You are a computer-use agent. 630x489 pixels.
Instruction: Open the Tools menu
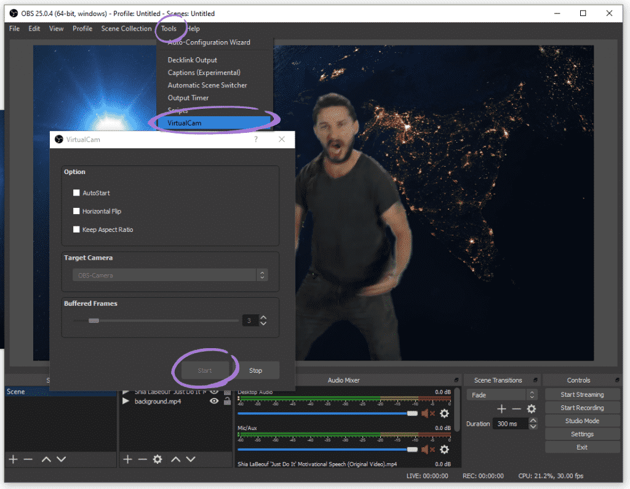pyautogui.click(x=169, y=28)
